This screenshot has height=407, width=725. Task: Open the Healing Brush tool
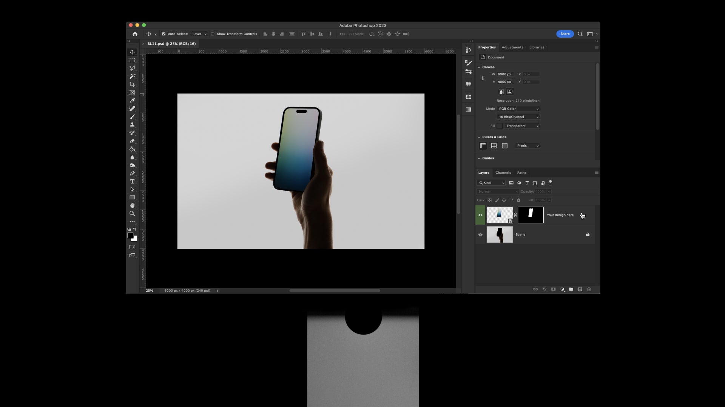pyautogui.click(x=132, y=109)
